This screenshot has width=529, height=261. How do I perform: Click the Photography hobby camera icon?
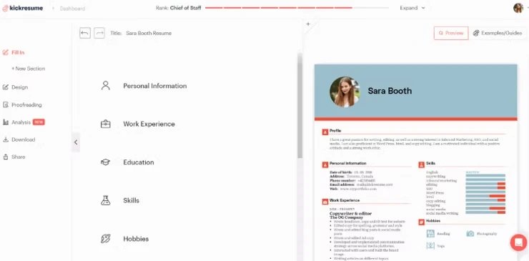click(x=470, y=234)
